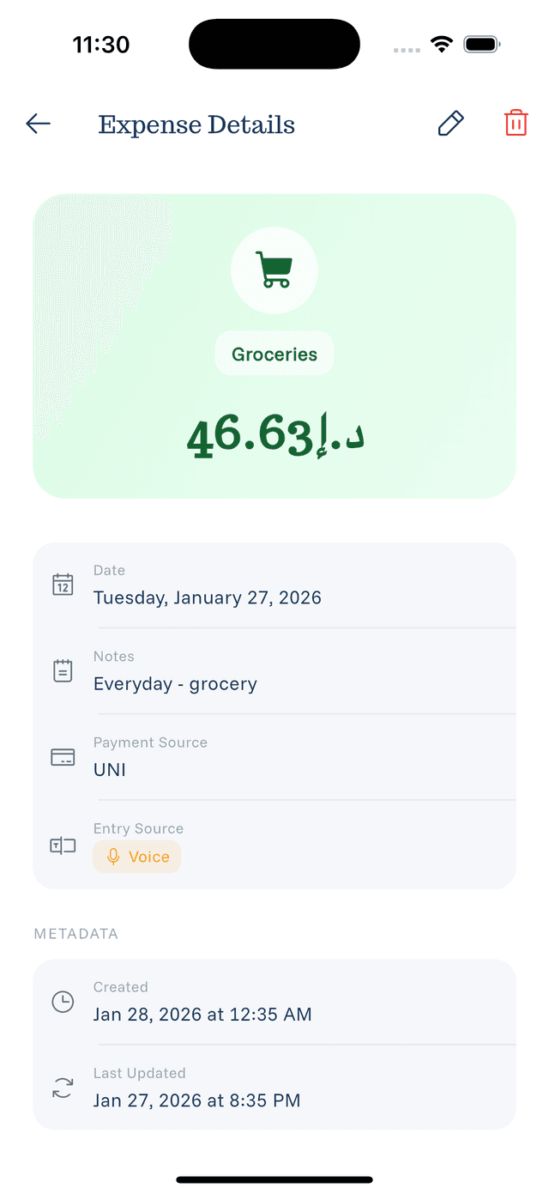Click the refresh icon beside Last Updated

[x=62, y=1088]
